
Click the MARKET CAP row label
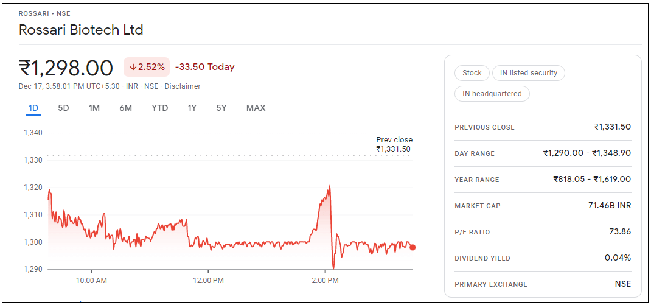pos(478,206)
